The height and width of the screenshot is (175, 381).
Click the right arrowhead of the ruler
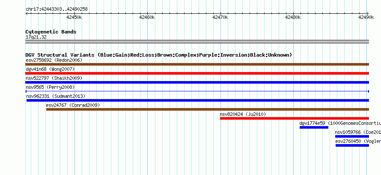click(x=368, y=13)
